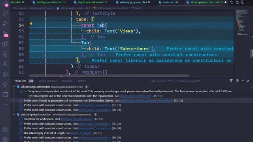Select the PROBLEMS panel tab
Viewport: 253px width, 142px height.
click(x=20, y=81)
